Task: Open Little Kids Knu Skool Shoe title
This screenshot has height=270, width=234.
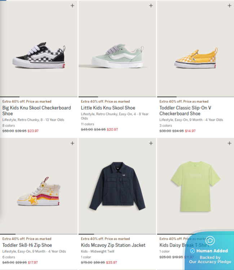Action: (108, 107)
